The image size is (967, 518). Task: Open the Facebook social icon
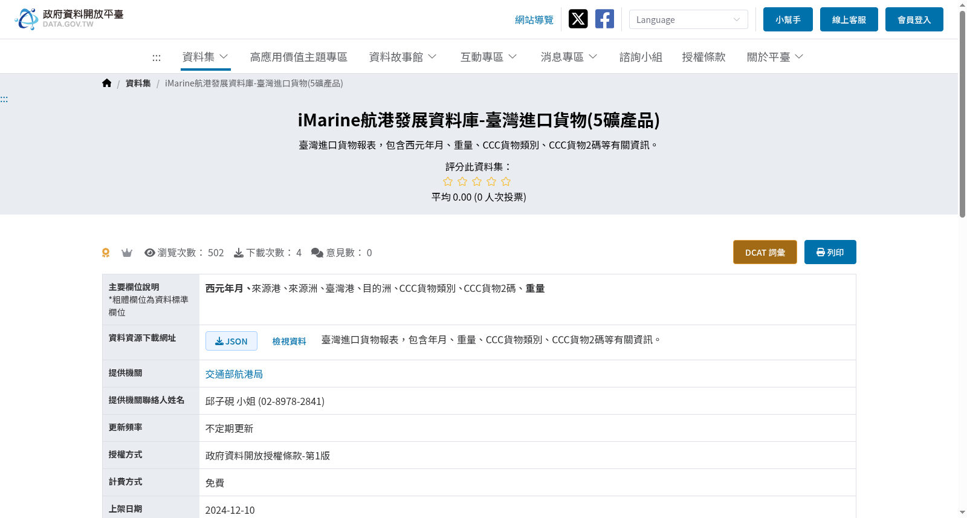[x=604, y=19]
